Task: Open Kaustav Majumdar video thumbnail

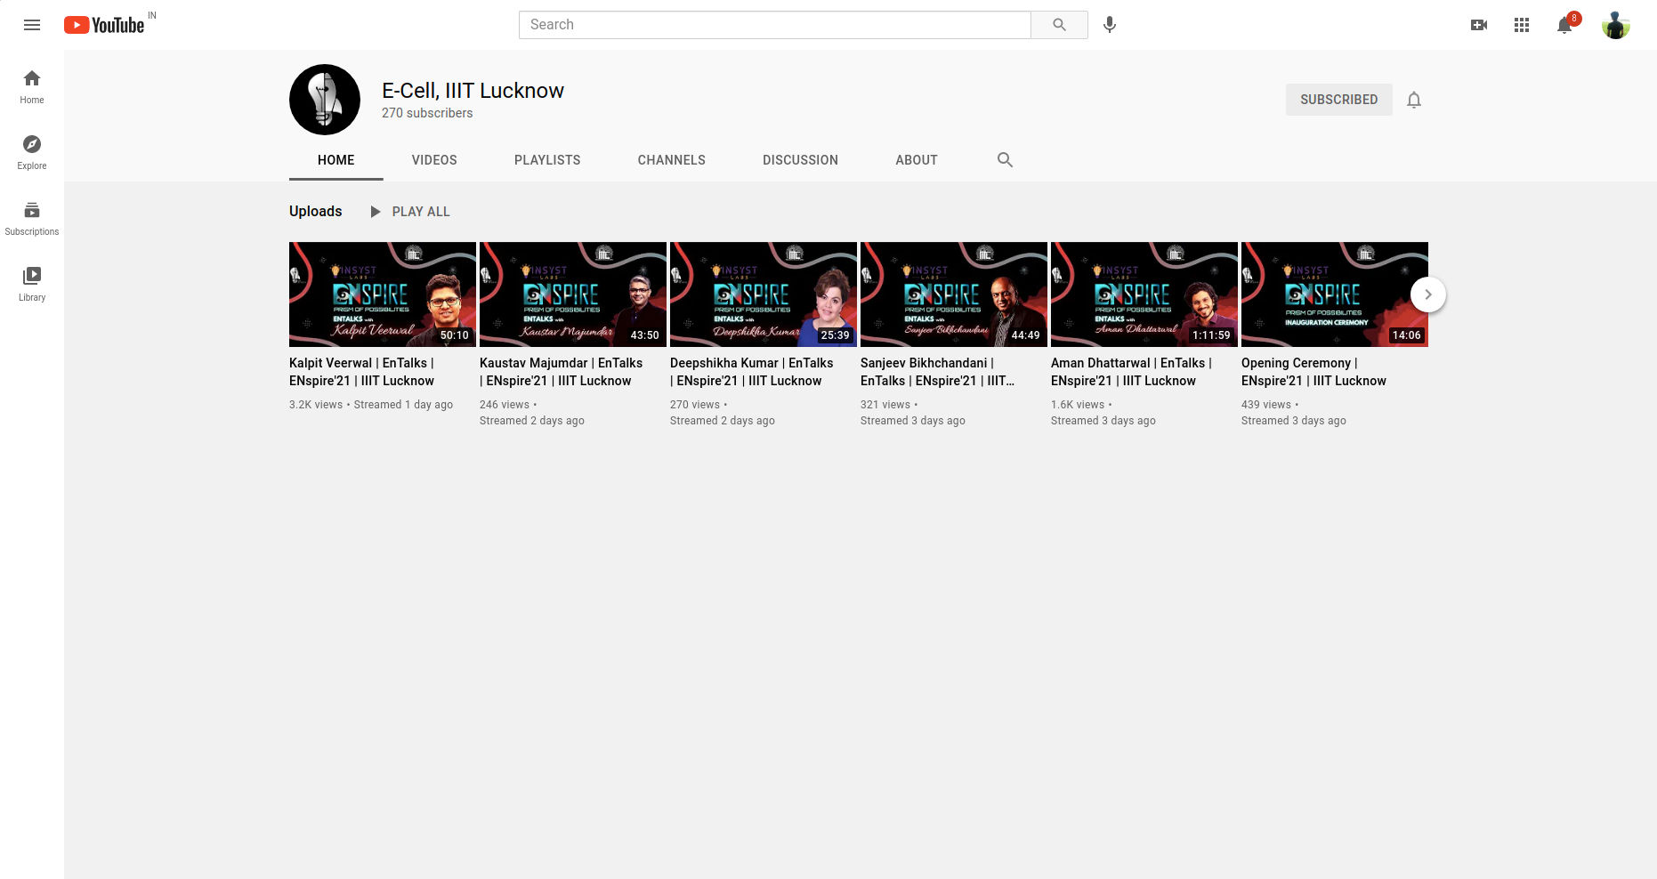Action: tap(573, 294)
